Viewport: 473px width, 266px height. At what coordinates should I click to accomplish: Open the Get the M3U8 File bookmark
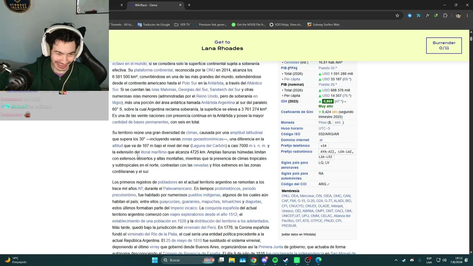point(248,25)
